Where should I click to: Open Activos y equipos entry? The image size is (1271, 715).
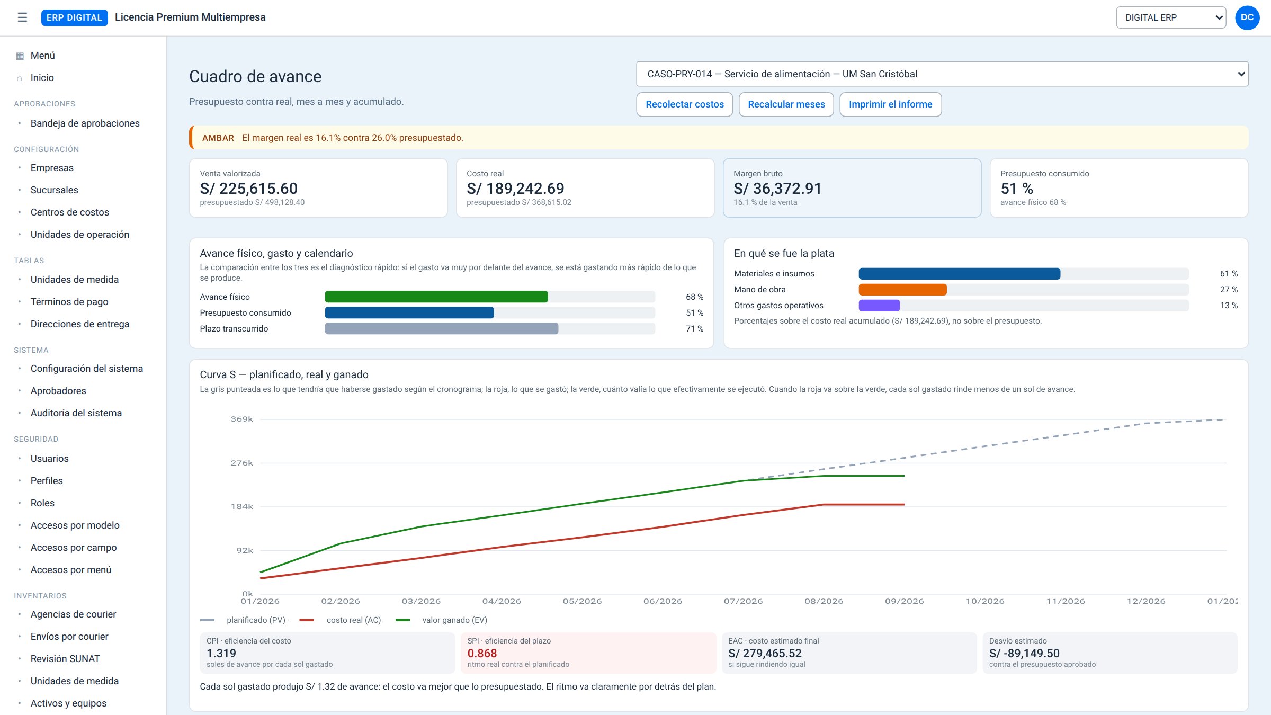point(68,703)
